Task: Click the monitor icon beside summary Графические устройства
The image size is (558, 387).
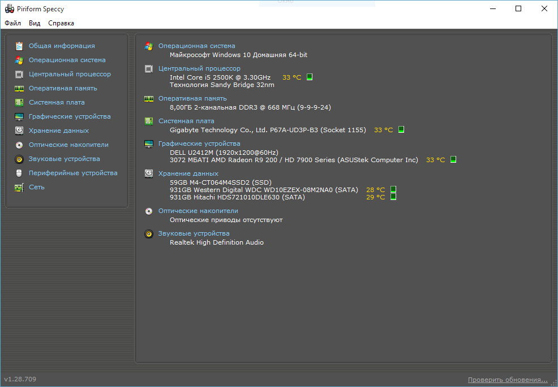Action: (149, 144)
